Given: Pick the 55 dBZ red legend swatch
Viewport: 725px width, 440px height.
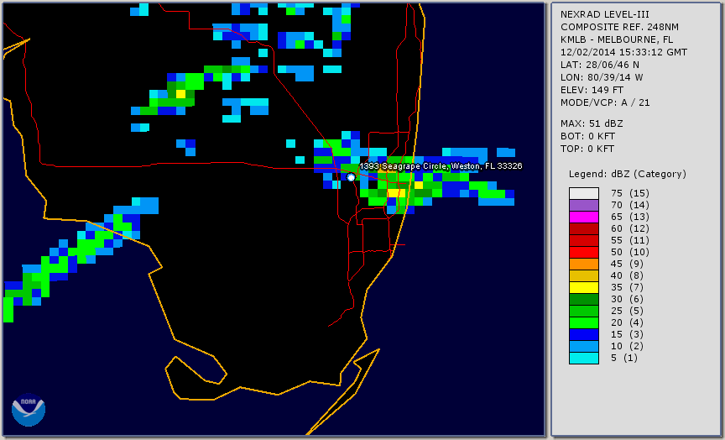Looking at the screenshot, I should [x=584, y=241].
